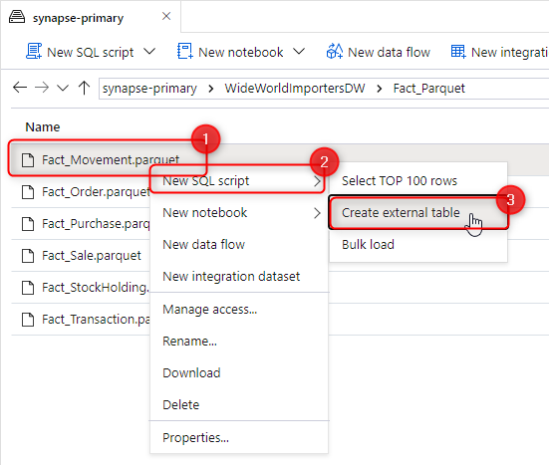Choose New data flow in context menu
This screenshot has width=549, height=465.
click(239, 245)
